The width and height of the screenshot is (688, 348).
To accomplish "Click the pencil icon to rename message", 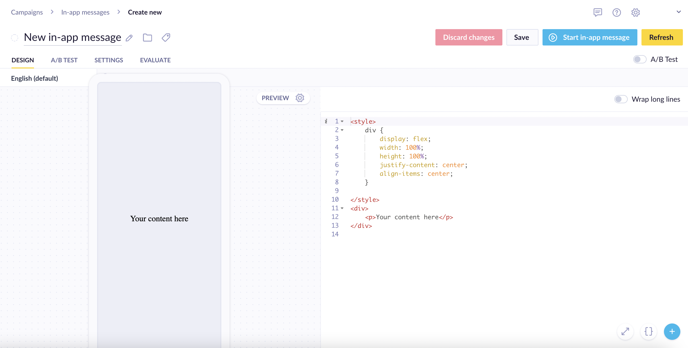I will pyautogui.click(x=129, y=38).
